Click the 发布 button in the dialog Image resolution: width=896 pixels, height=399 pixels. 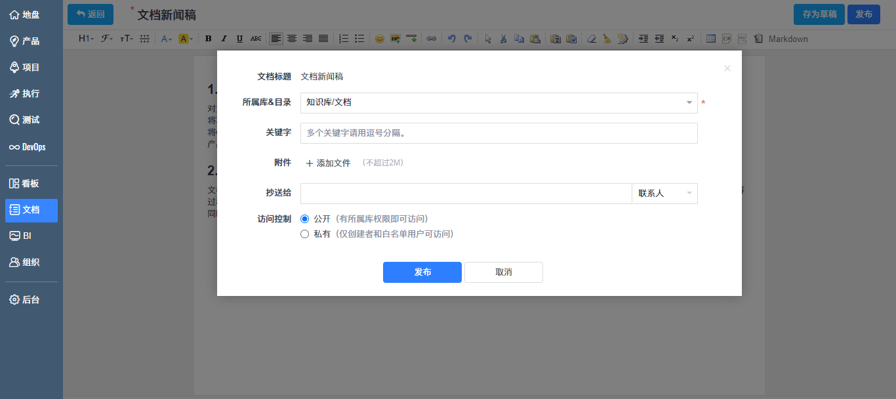click(x=422, y=272)
